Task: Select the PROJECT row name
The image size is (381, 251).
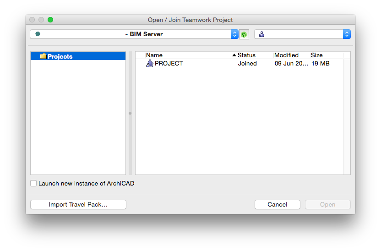Action: click(x=169, y=63)
